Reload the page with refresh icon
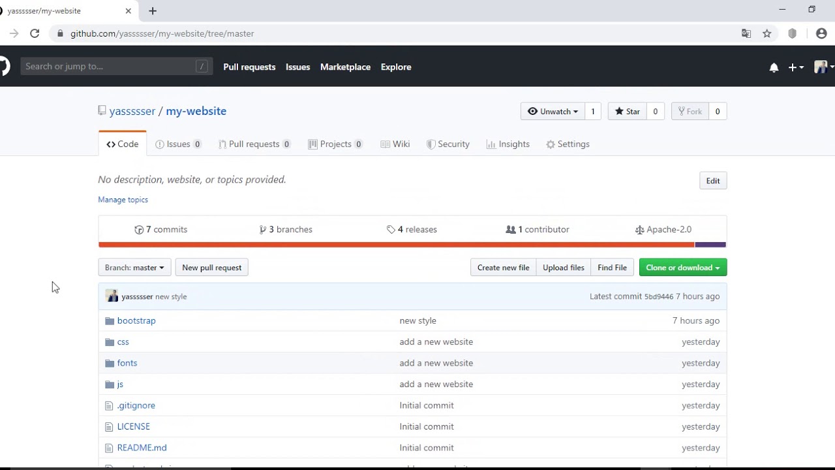 tap(35, 33)
